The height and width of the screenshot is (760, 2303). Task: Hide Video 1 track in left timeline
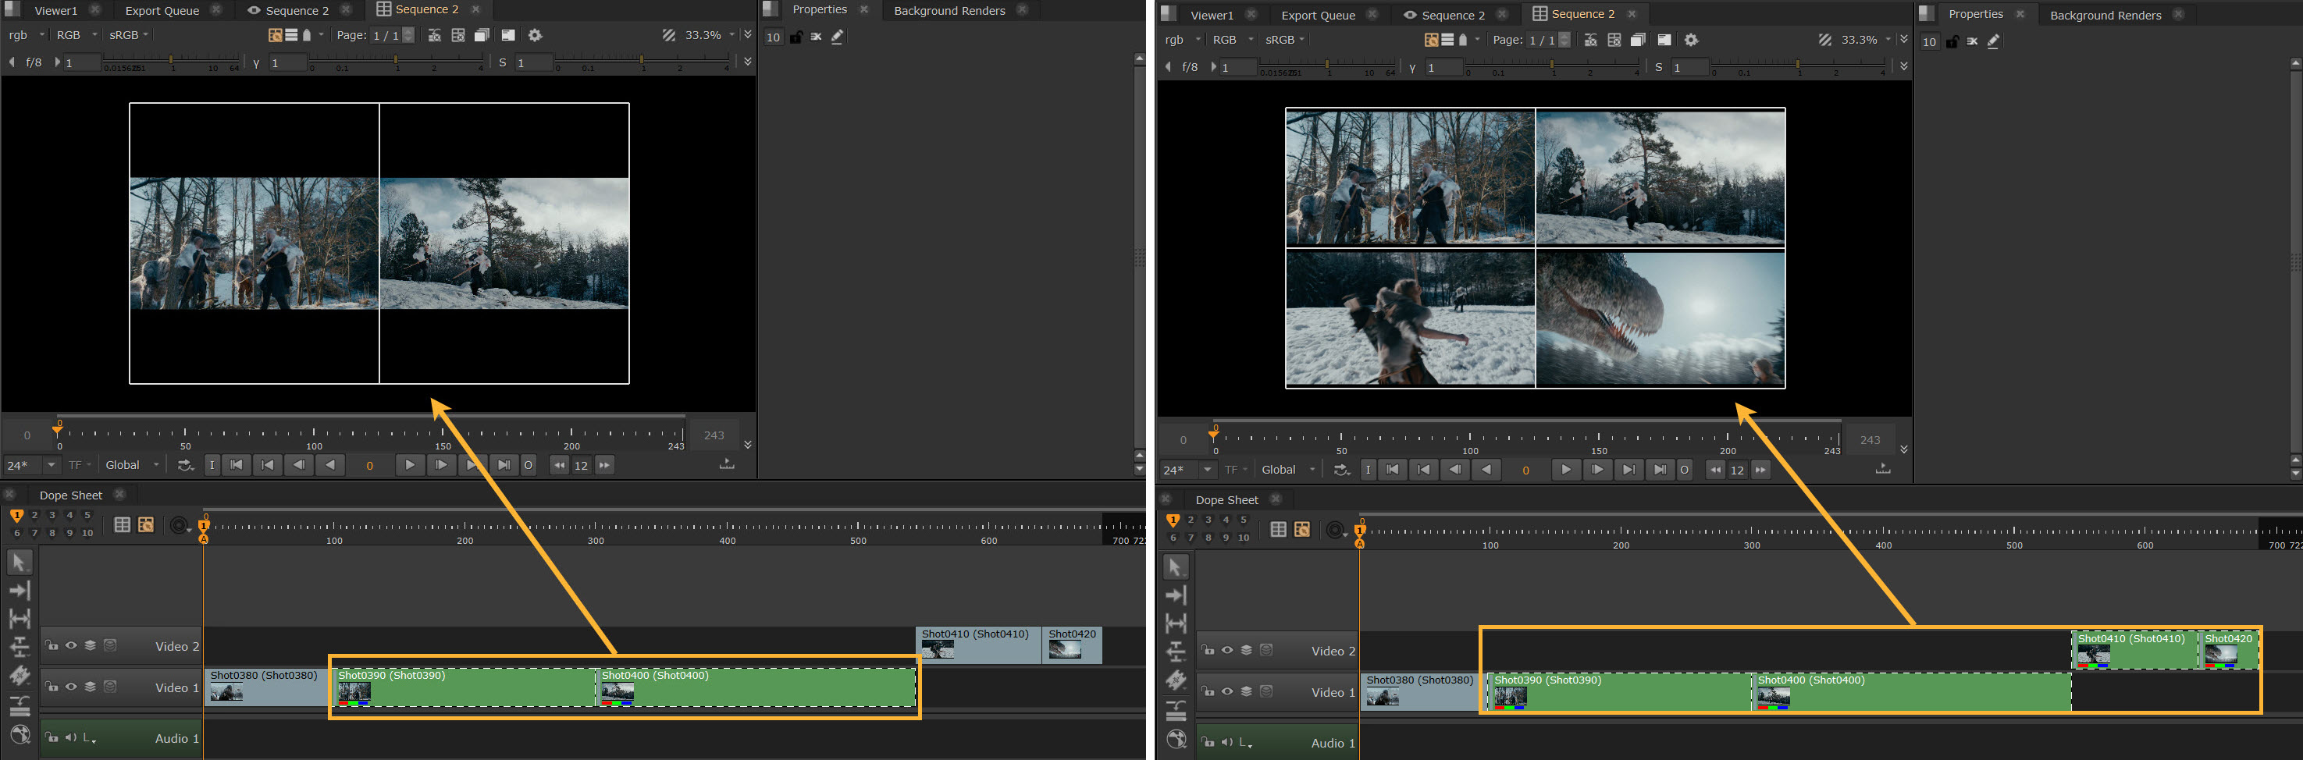(x=70, y=687)
